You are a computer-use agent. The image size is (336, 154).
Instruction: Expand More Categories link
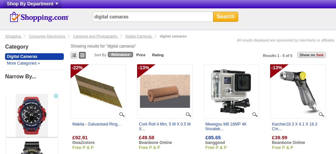24,63
